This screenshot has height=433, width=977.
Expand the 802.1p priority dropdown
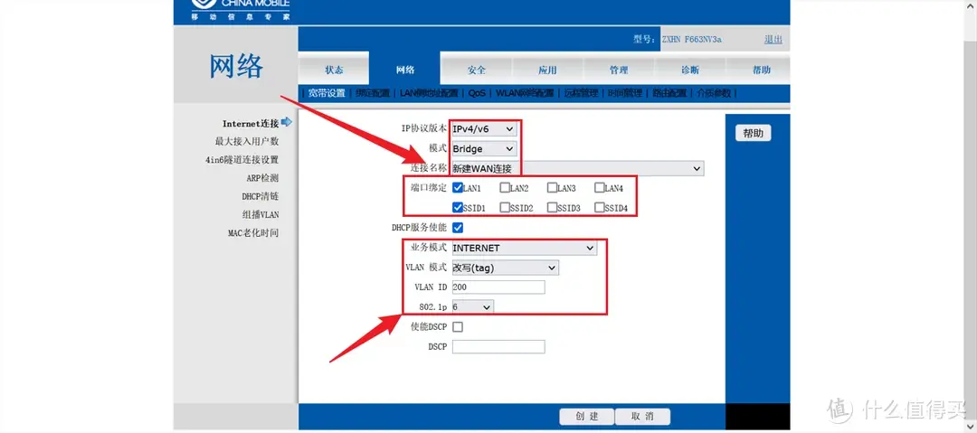click(x=472, y=307)
